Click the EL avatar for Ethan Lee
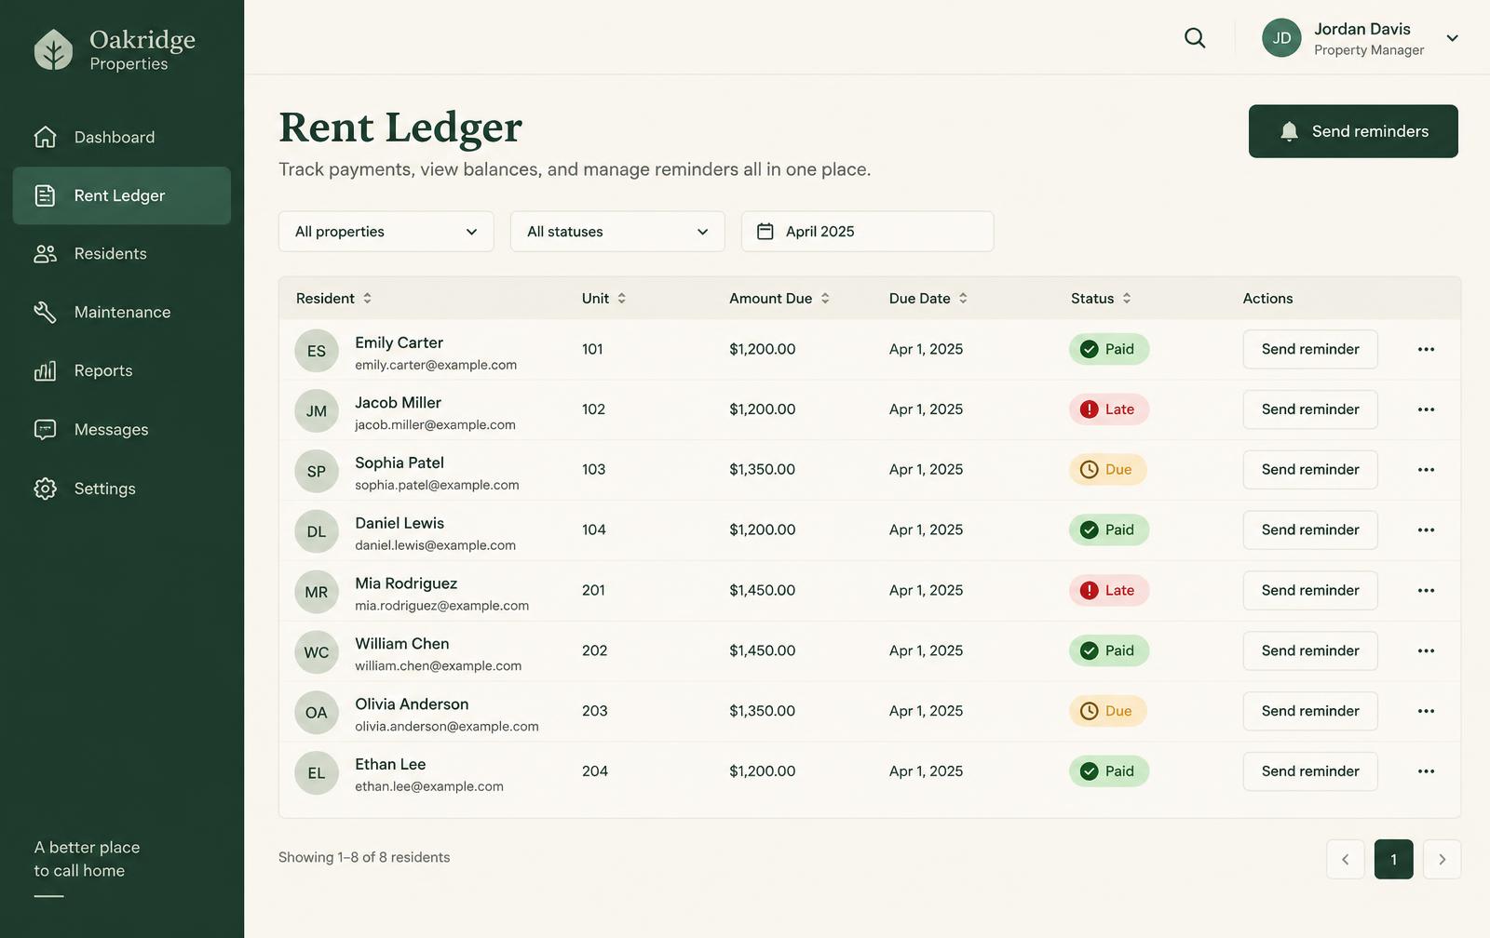 tap(317, 773)
